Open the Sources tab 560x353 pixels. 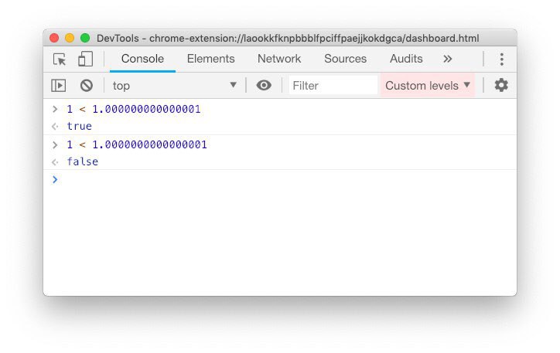345,59
